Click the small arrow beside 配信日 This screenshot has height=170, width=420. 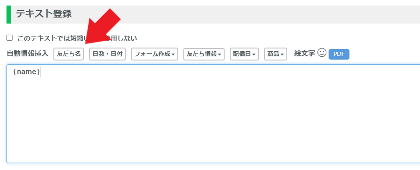(x=254, y=55)
